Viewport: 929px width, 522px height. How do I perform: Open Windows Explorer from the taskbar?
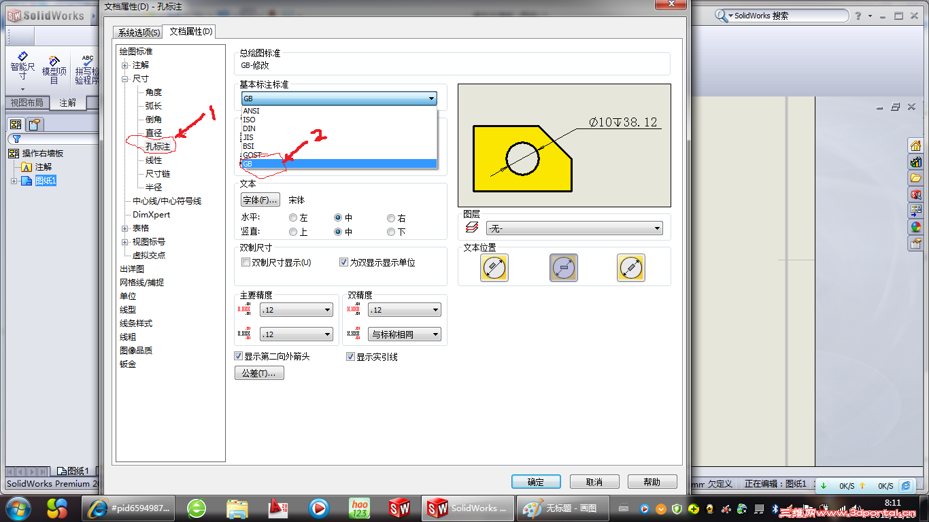pyautogui.click(x=237, y=508)
